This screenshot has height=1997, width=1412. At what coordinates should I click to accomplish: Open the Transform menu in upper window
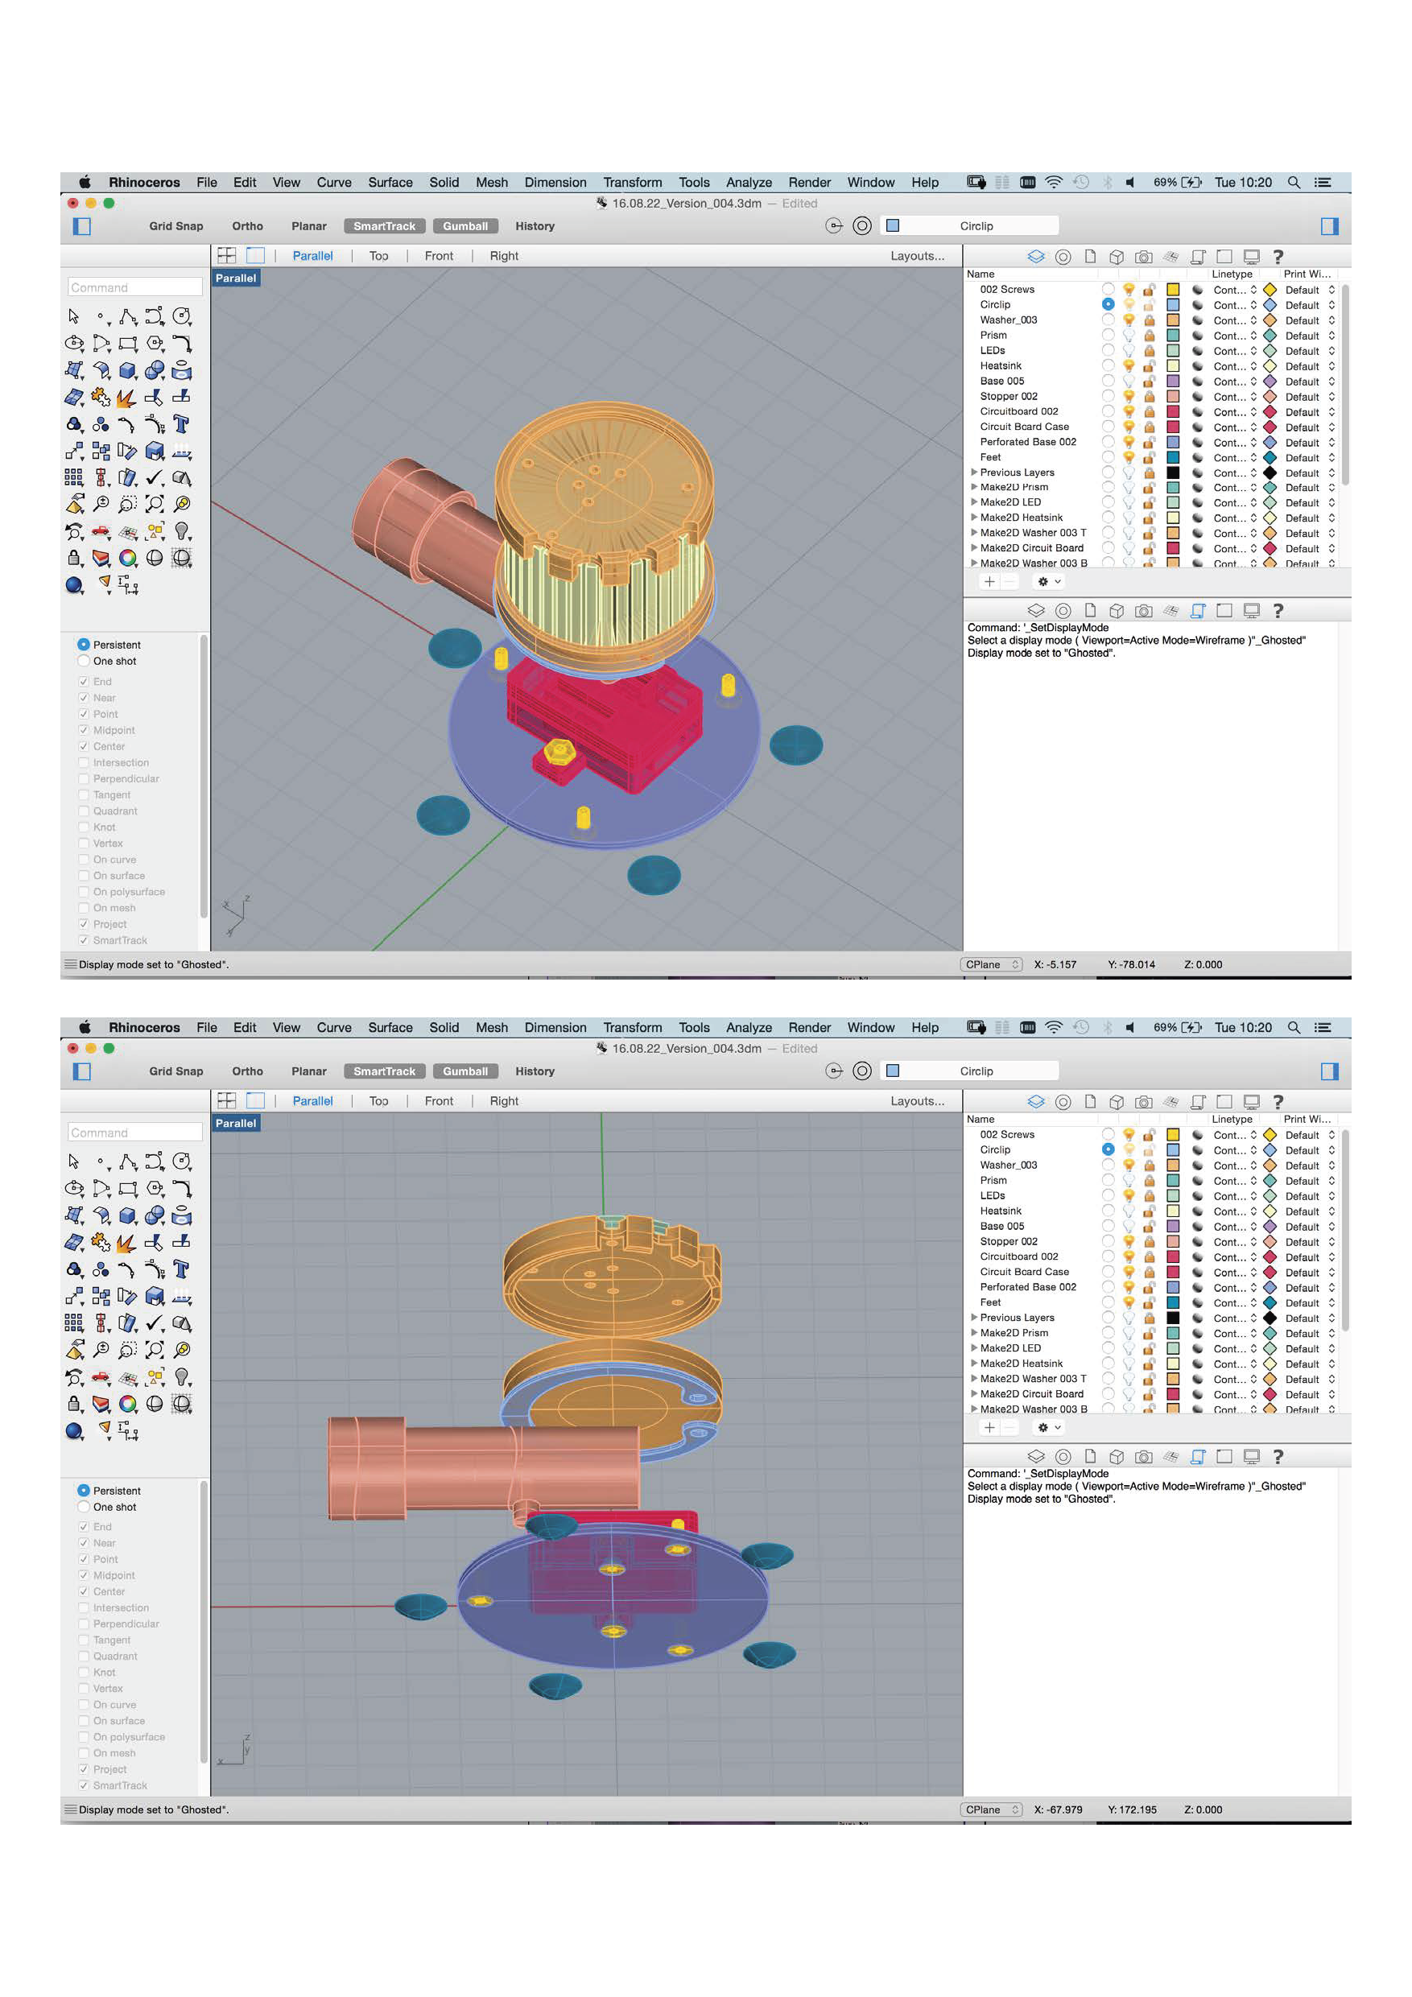[633, 183]
